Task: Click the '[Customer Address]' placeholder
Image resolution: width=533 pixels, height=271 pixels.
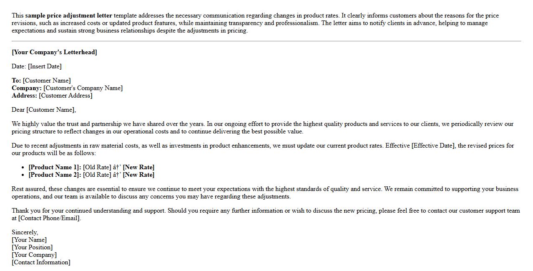Action: (65, 95)
